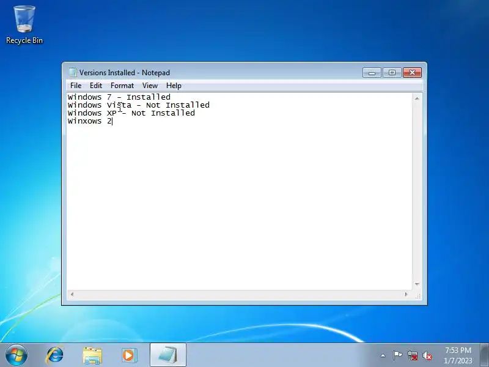Screen dimensions: 489x367
Task: Click the "Windows XP - Not Installed" line
Action: coord(131,113)
